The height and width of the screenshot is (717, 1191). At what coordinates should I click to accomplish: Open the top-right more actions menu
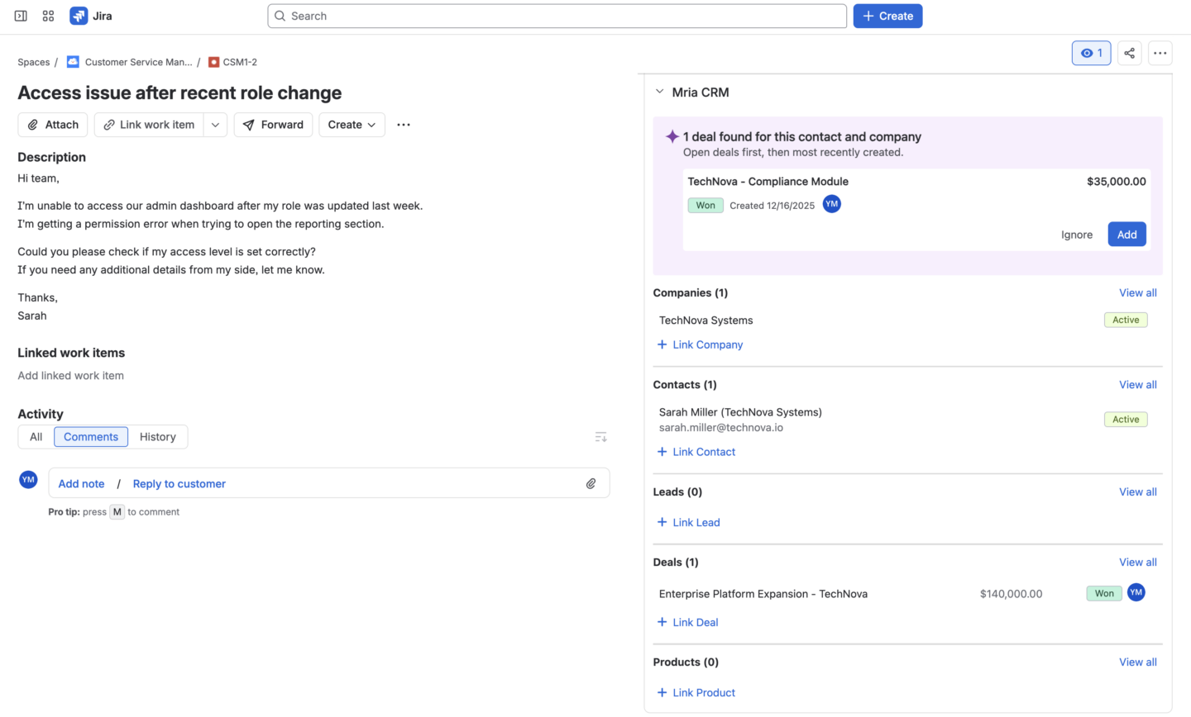point(1160,53)
